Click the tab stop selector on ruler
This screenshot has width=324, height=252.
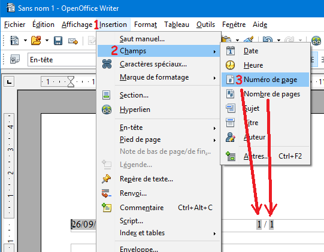9,81
